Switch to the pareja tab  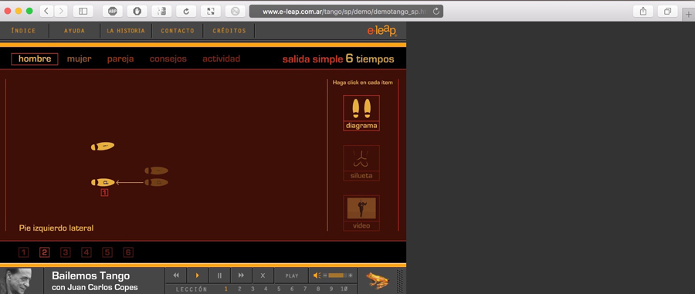tap(120, 59)
